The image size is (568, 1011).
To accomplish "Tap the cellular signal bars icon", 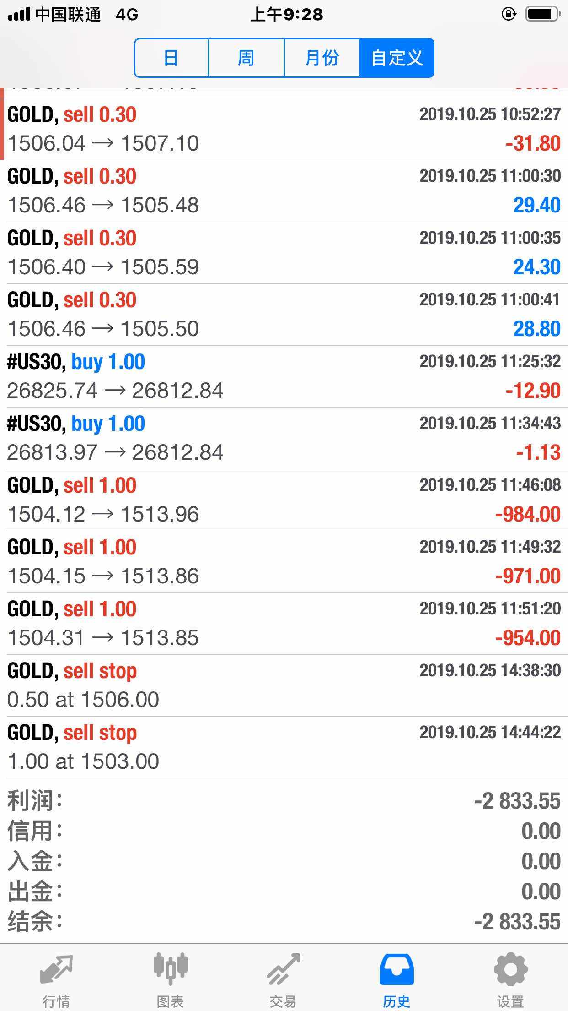I will (x=19, y=15).
